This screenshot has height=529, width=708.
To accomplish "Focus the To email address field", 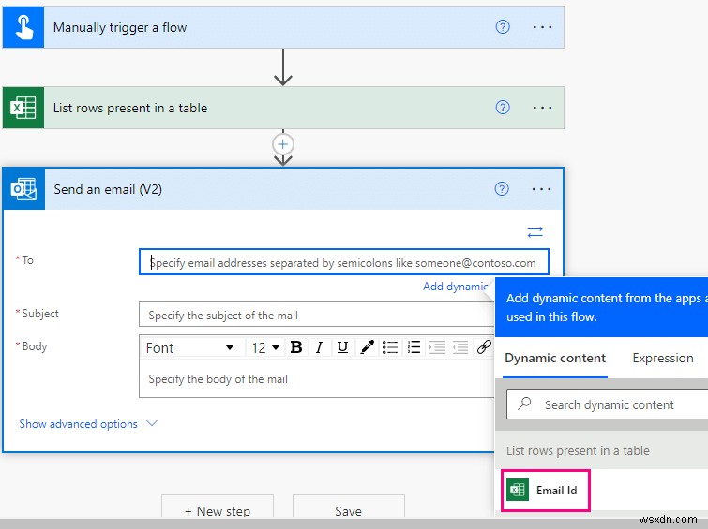I will point(344,262).
